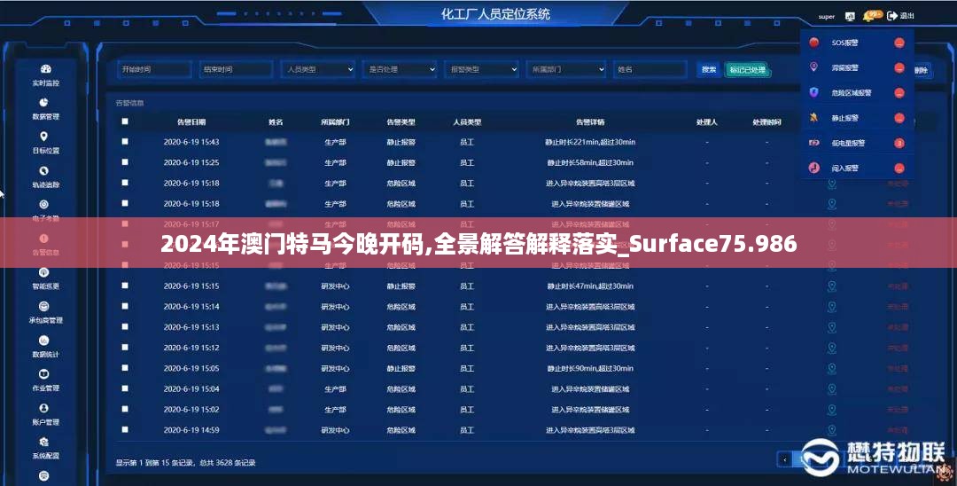Select the 目标位置 location pin sidebar icon
Viewport: 957px width, 486px height.
pos(44,137)
